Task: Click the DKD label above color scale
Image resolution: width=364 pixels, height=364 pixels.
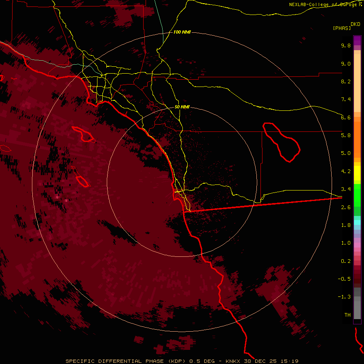Action: pos(356,24)
